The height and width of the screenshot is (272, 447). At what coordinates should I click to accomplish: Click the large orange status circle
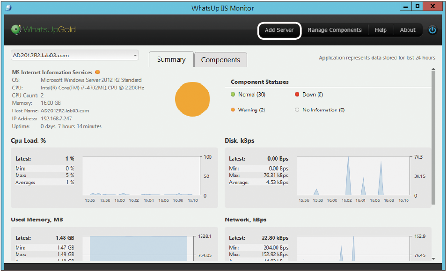pyautogui.click(x=192, y=99)
